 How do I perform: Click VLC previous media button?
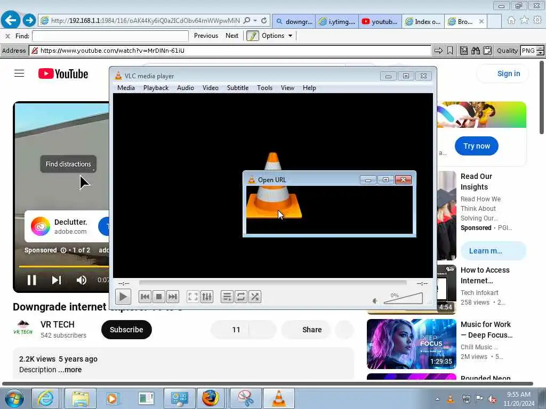[145, 297]
